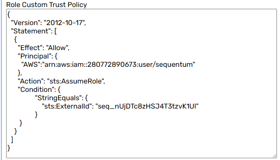Click the "sts:AssumeRole" value

(x=75, y=81)
